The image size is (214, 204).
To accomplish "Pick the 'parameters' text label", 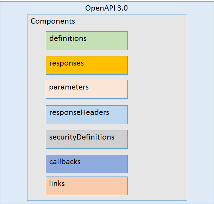I will click(69, 87).
